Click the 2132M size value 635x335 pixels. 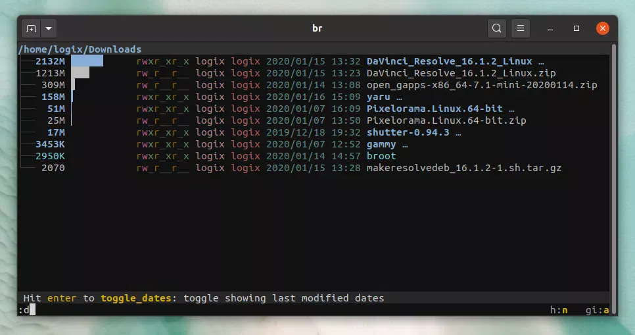(50, 61)
